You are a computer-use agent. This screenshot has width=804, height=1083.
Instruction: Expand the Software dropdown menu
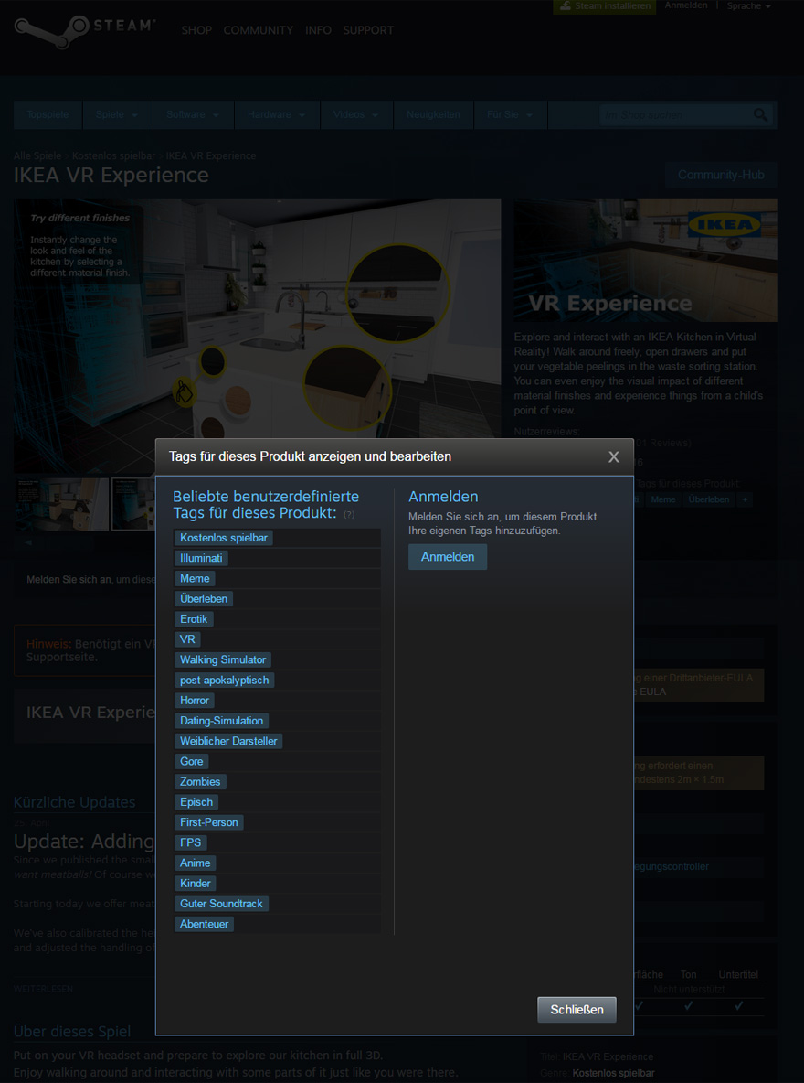click(193, 114)
